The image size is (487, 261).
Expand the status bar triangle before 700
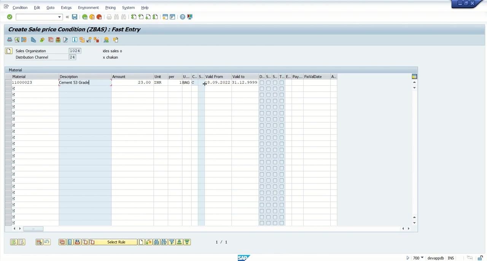pyautogui.click(x=408, y=258)
